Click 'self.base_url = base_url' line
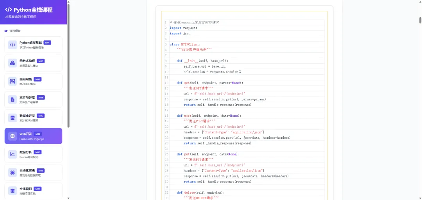 pos(204,66)
